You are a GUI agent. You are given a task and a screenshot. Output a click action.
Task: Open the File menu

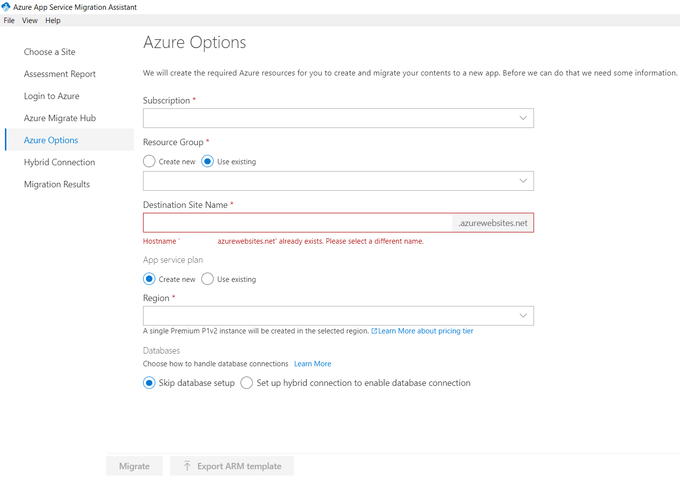[9, 21]
